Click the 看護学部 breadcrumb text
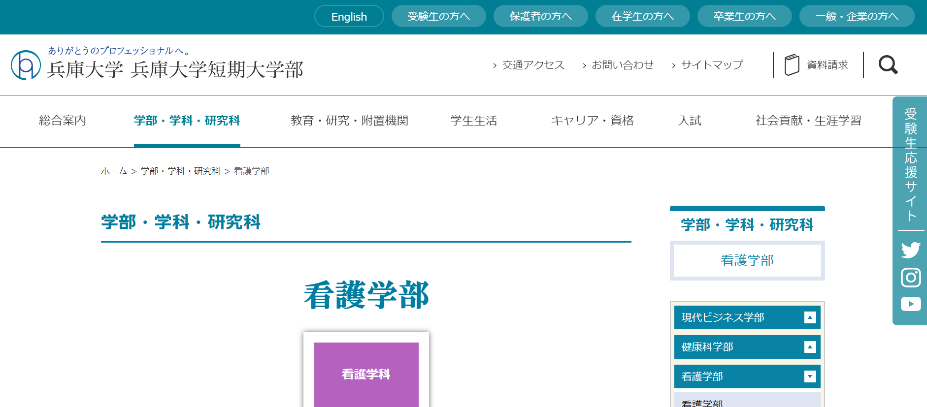Viewport: 927px width, 407px height. [x=252, y=171]
